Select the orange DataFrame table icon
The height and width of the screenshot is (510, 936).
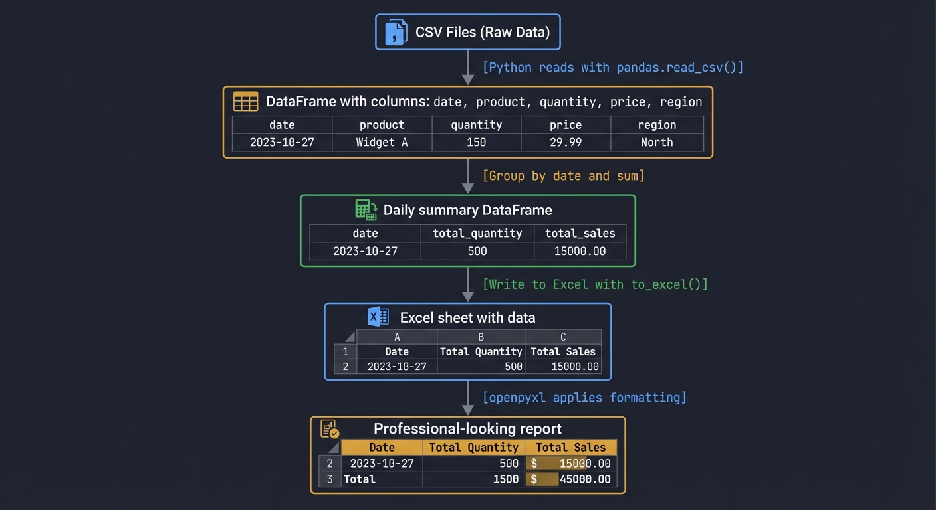coord(245,101)
